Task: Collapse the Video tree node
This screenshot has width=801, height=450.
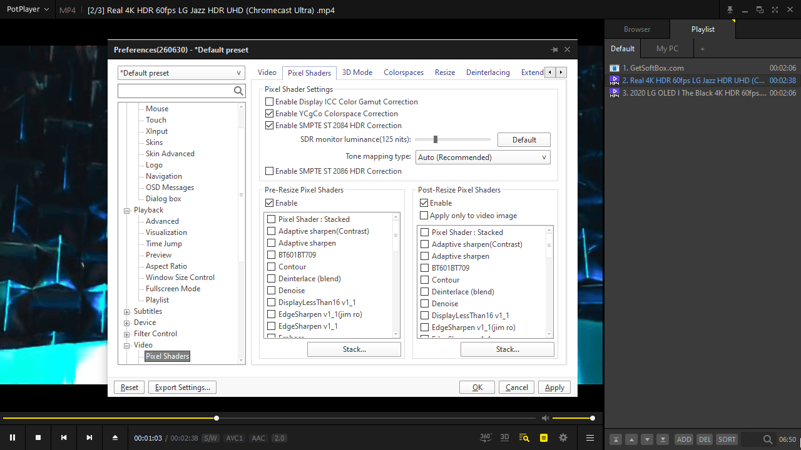Action: click(x=127, y=346)
